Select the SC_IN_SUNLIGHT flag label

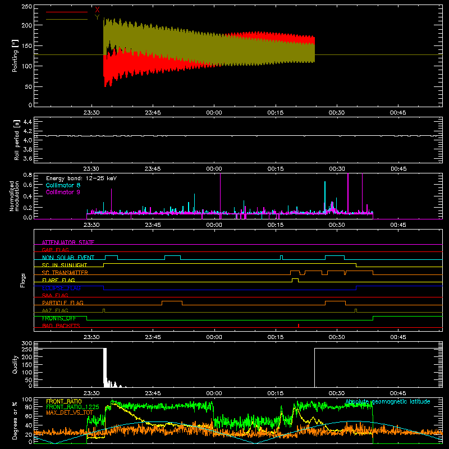[x=65, y=265]
